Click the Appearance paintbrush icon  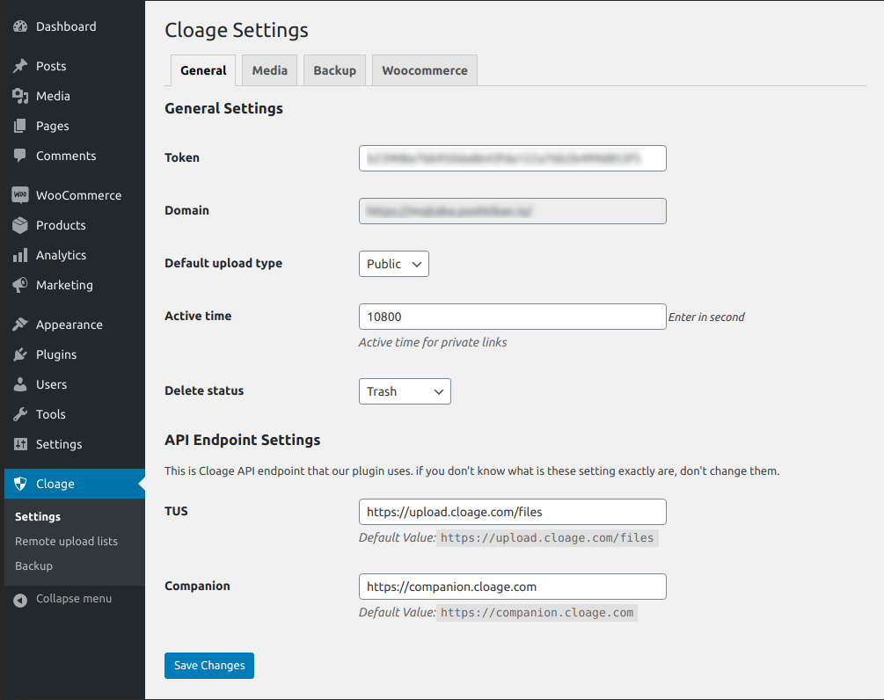(x=20, y=324)
